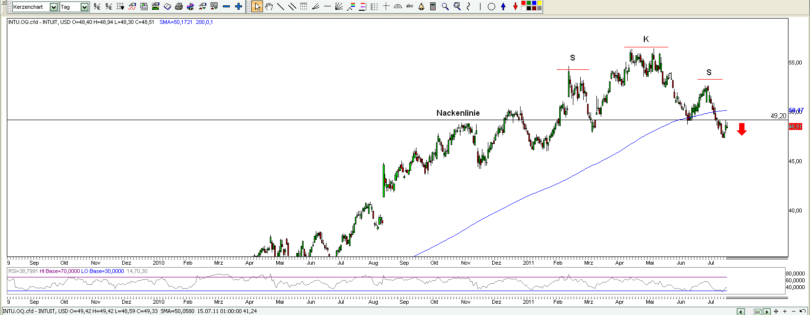Select the Gann fan tool
The width and height of the screenshot is (810, 315).
pos(339,7)
